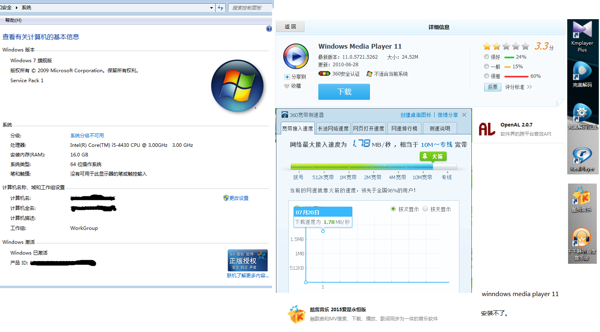Open the 帮助(H) menu
This screenshot has height=332, width=600.
[13, 20]
